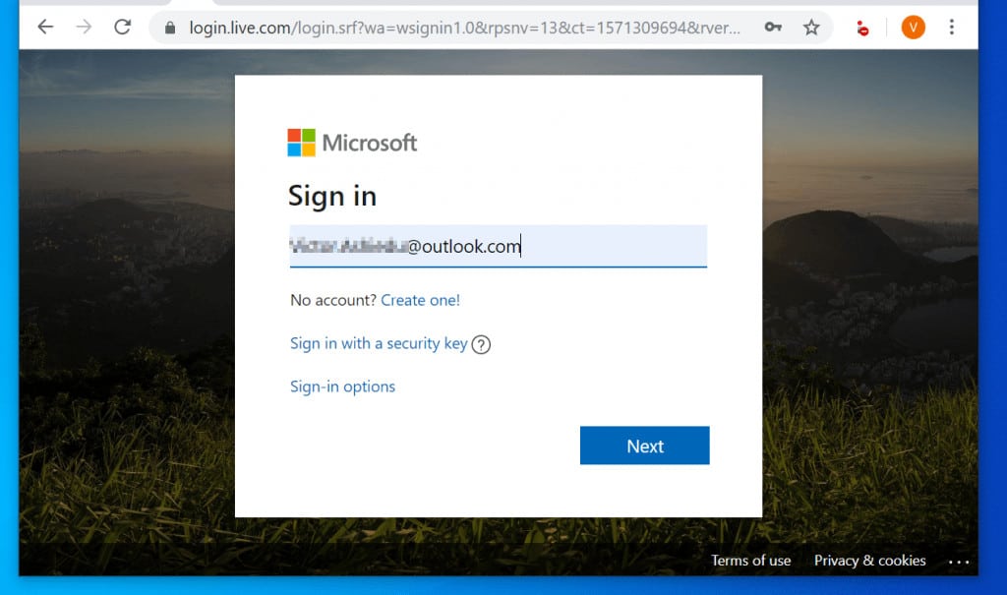The height and width of the screenshot is (595, 1007).
Task: Click the Create one! link
Action: click(x=421, y=300)
